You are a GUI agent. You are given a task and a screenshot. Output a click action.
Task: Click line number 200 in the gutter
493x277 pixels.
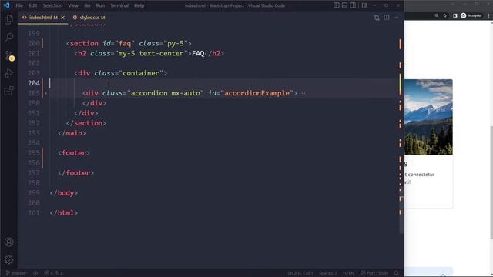point(34,43)
